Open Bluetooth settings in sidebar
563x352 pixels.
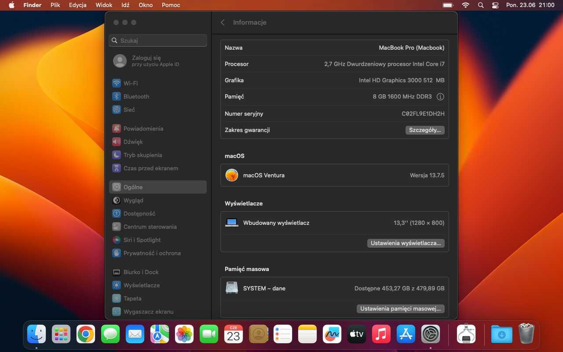(x=158, y=96)
